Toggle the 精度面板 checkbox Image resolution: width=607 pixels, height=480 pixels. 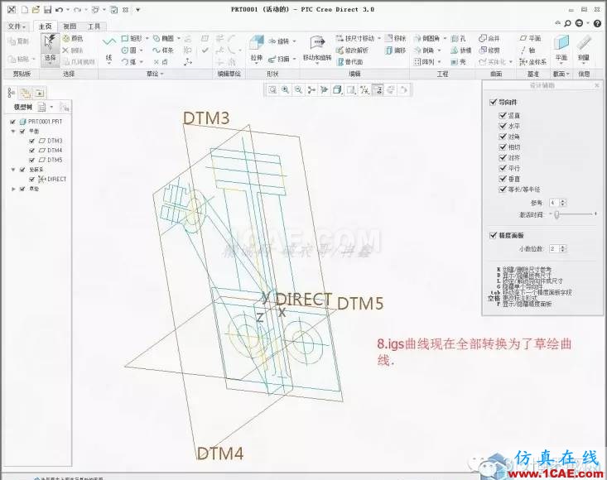click(x=493, y=235)
